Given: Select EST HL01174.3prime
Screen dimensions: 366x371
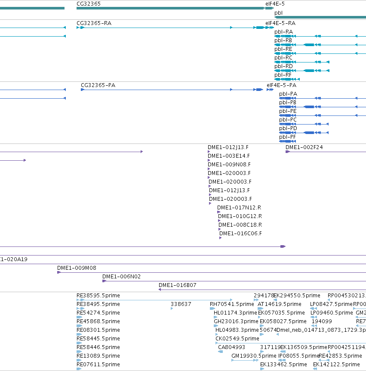Looking at the screenshot, I should [235, 313].
